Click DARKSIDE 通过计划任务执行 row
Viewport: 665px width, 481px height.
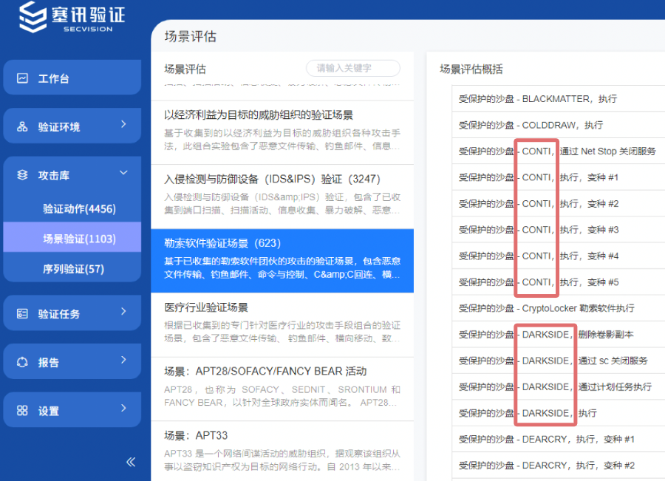tap(558, 387)
